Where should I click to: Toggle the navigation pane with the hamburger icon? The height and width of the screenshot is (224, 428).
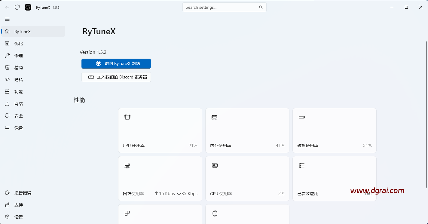click(7, 19)
